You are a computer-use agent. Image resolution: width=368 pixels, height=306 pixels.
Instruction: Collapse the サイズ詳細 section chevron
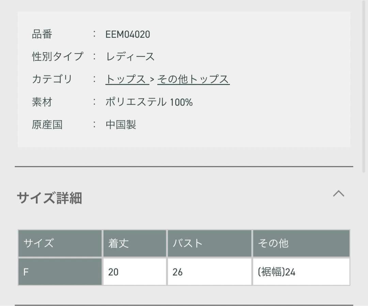click(338, 194)
